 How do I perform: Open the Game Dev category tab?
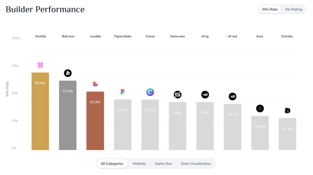pyautogui.click(x=163, y=164)
